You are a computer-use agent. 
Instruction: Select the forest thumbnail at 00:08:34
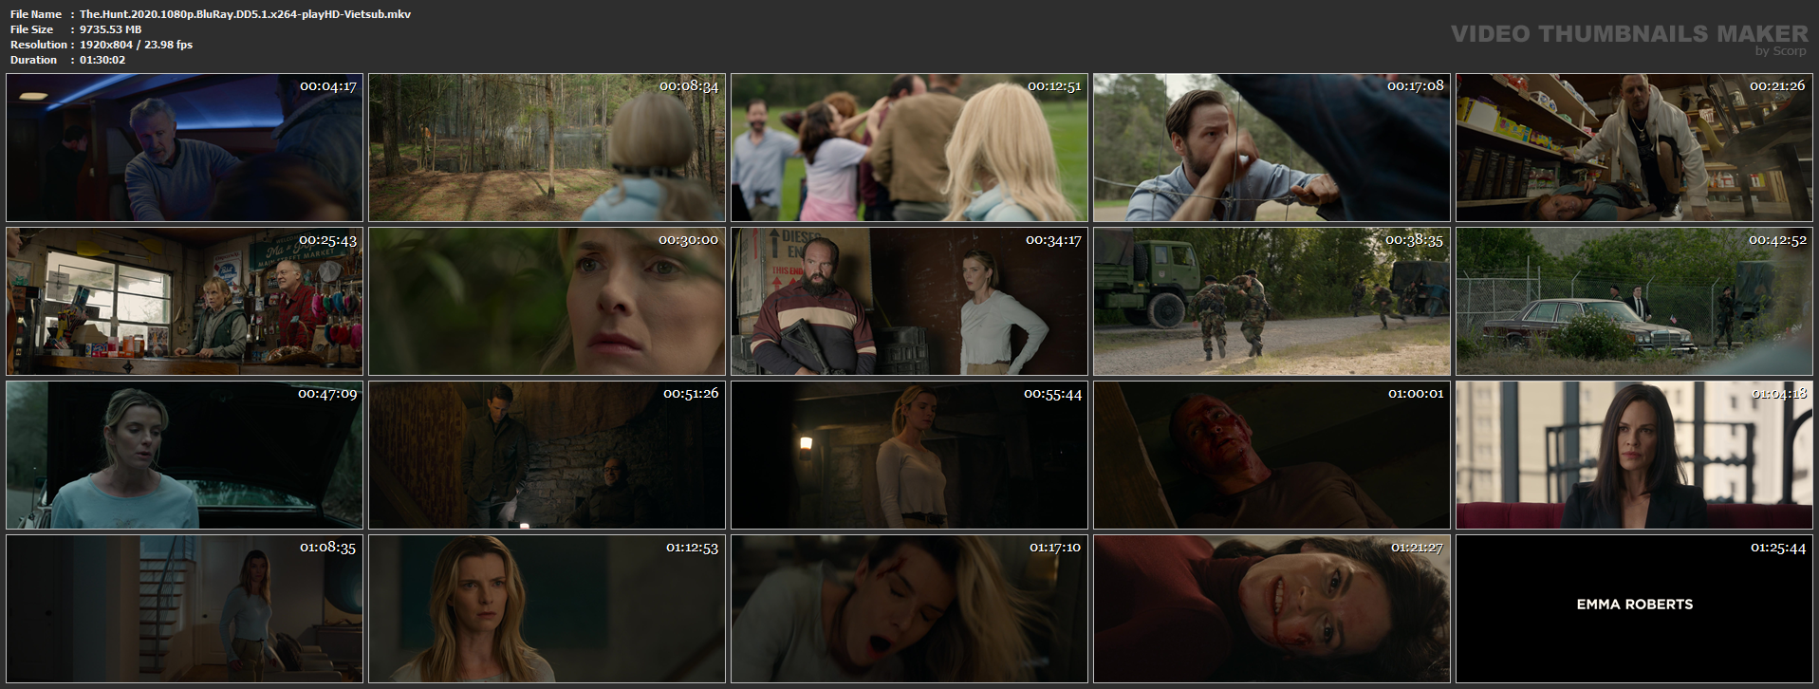[x=547, y=148]
